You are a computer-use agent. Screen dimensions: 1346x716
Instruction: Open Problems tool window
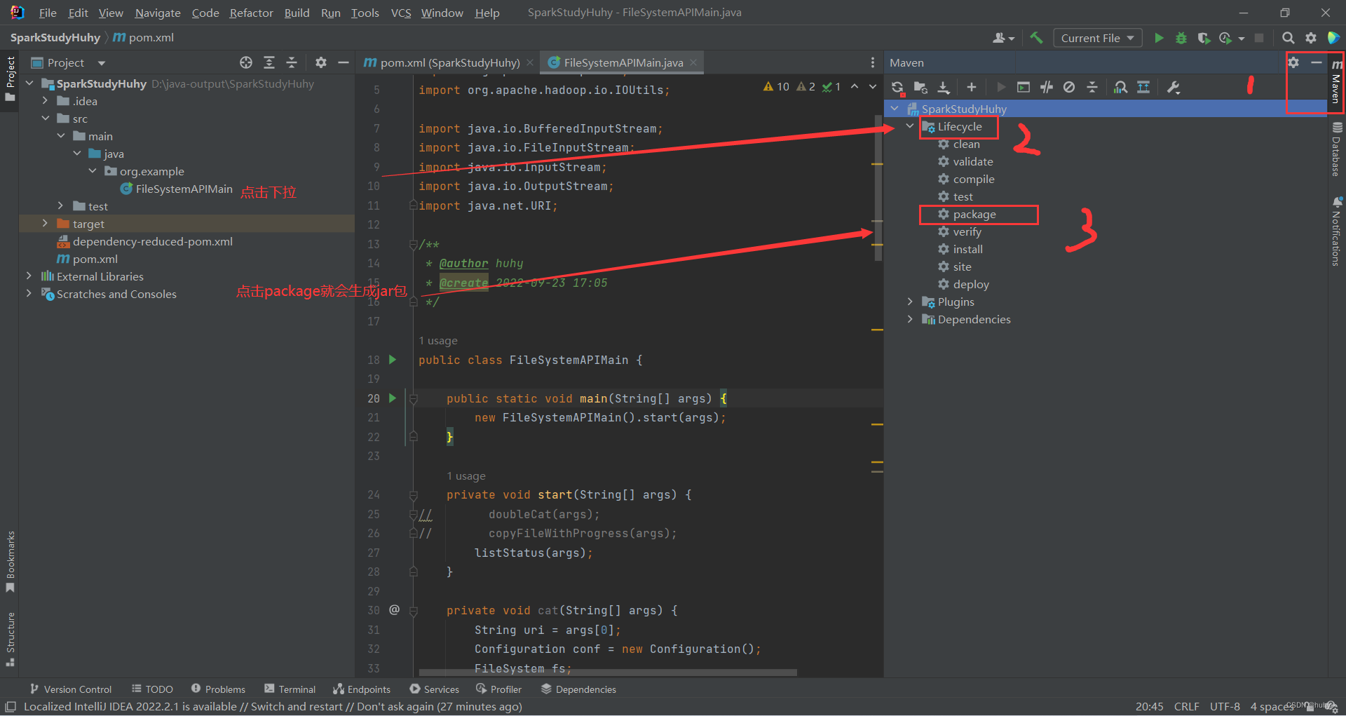click(x=218, y=689)
